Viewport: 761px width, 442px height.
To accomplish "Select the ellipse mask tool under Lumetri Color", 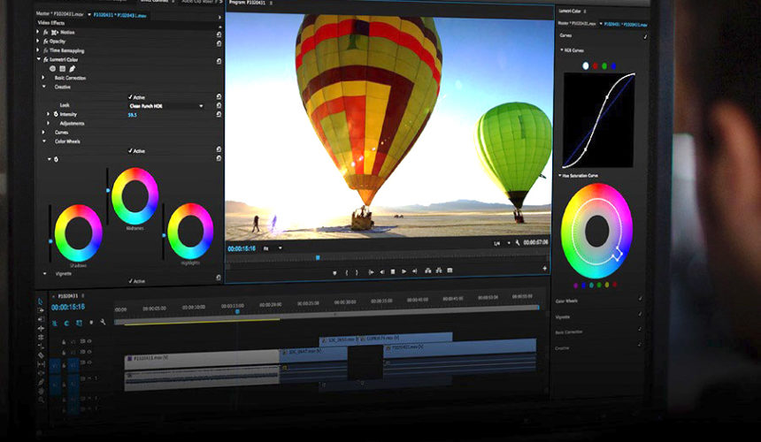I will click(53, 68).
